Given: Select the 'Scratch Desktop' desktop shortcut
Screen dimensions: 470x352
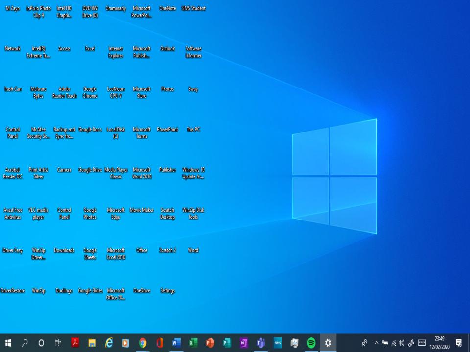Looking at the screenshot, I should 167,214.
